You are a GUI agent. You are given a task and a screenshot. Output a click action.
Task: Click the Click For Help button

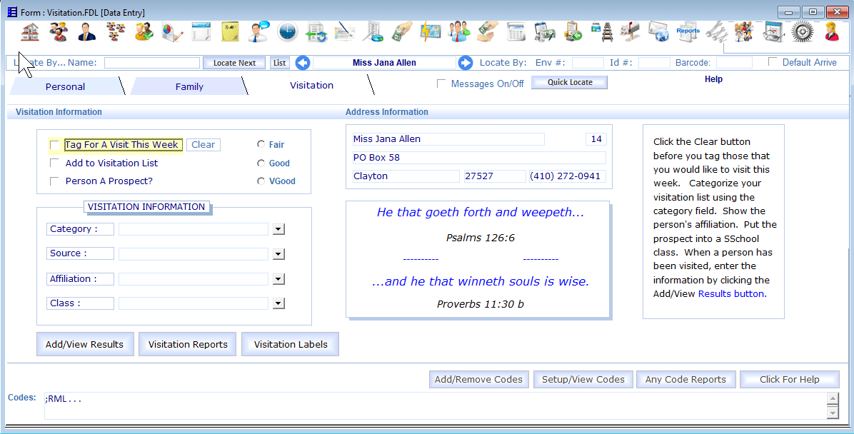click(x=789, y=380)
